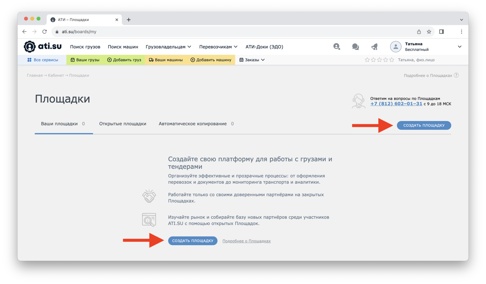Open a new browser tab
Image resolution: width=486 pixels, height=284 pixels.
click(129, 20)
